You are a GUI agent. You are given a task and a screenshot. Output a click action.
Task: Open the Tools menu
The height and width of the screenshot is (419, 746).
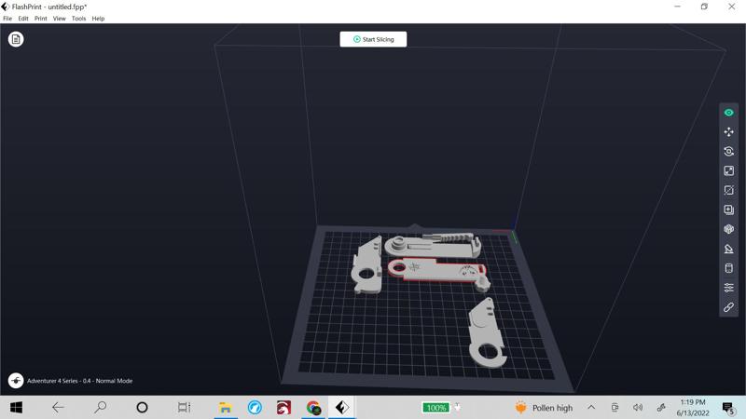coord(79,19)
